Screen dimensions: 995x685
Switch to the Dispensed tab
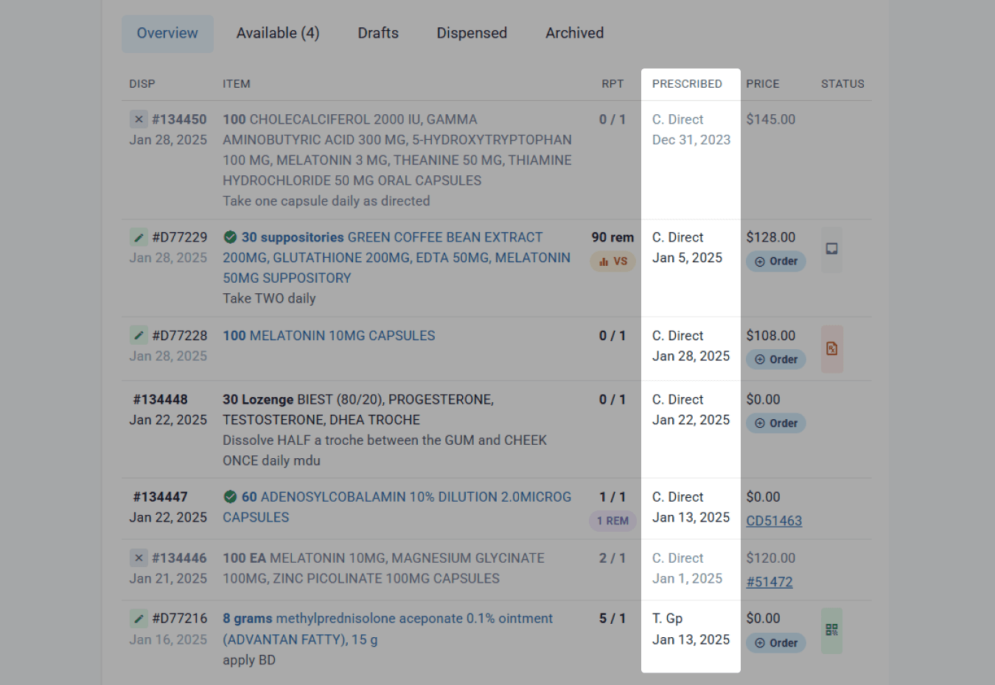[x=472, y=33]
